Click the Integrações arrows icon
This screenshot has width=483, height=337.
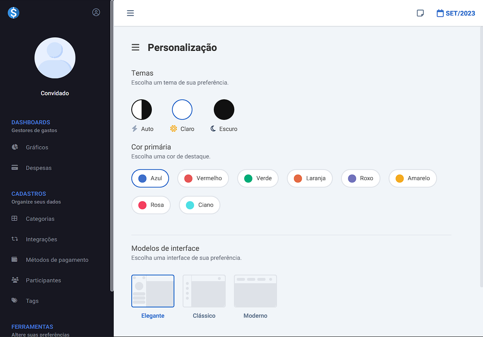[x=15, y=239]
